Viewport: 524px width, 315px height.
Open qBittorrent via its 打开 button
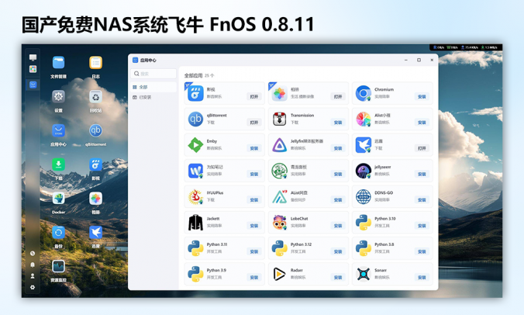pyautogui.click(x=254, y=123)
